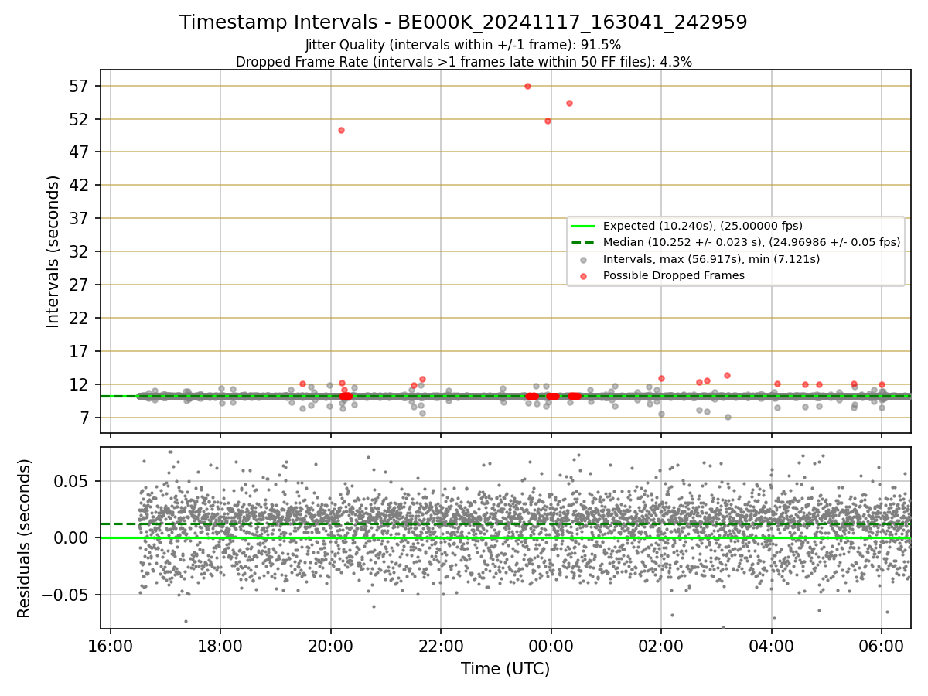Click the x-axis tick label "00:00"

coord(551,645)
